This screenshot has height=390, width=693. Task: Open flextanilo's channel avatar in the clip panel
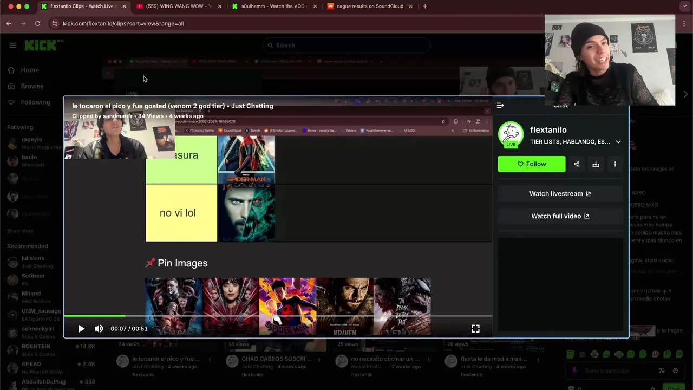tap(511, 135)
